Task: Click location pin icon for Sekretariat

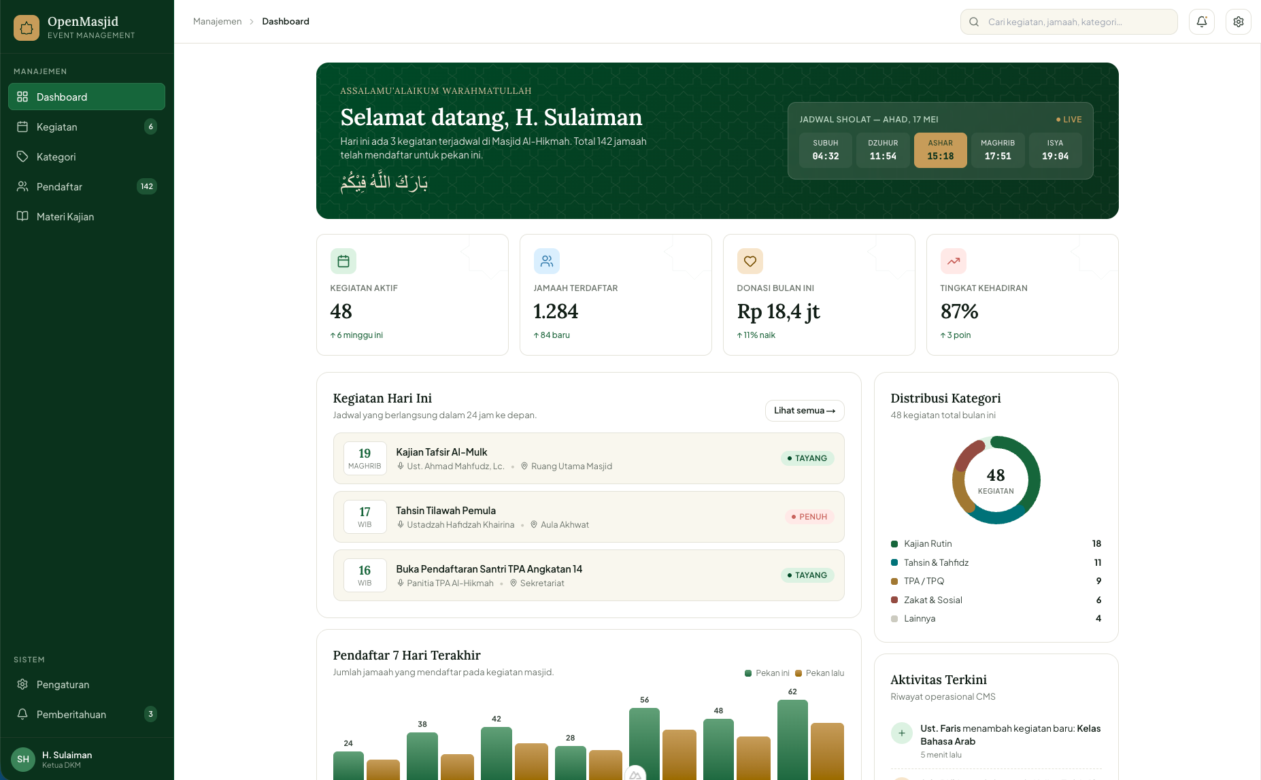Action: pos(514,583)
